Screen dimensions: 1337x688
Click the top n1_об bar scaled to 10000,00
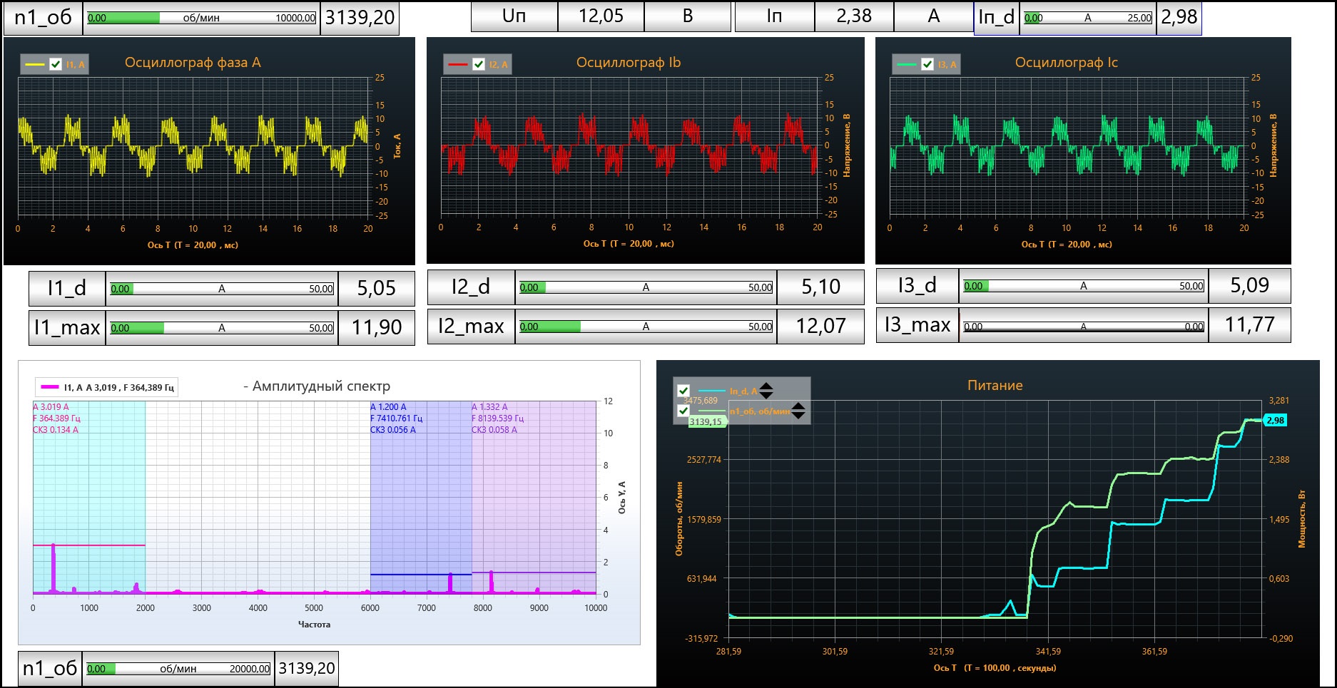(202, 18)
